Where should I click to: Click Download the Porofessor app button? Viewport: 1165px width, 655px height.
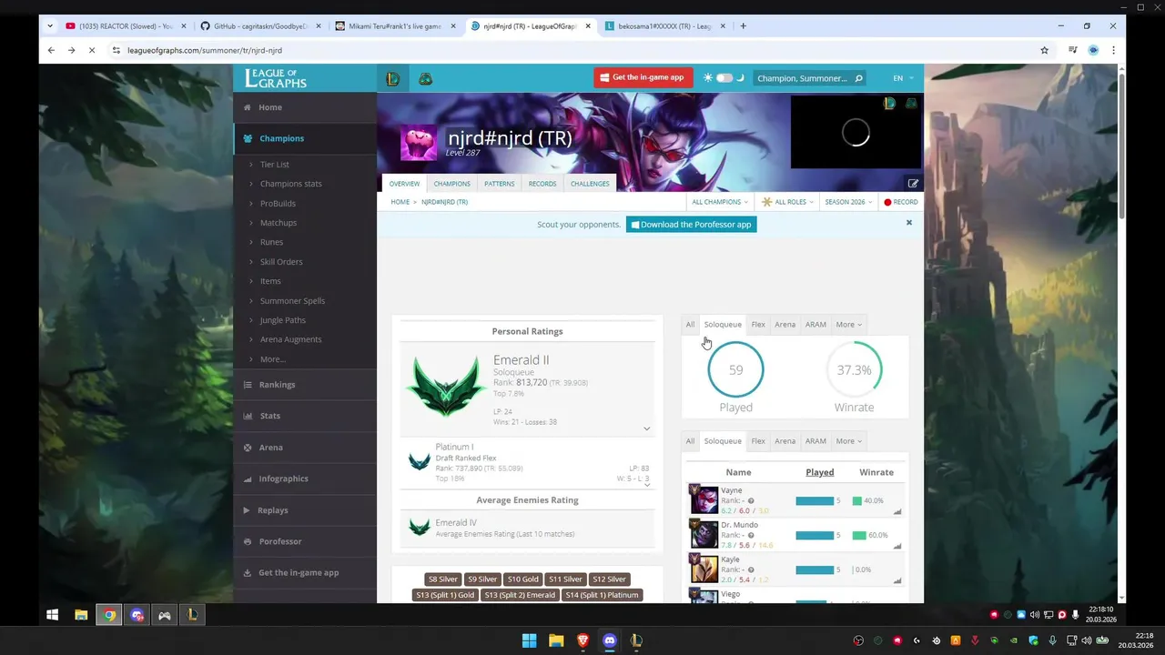coord(691,225)
